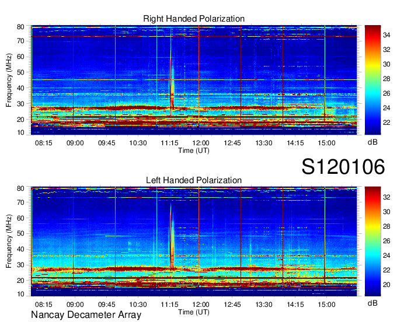Image resolution: width=397 pixels, height=322 pixels.
Task: Click Frequency (MHz) label of Right Handed plot
Action: click(x=9, y=80)
